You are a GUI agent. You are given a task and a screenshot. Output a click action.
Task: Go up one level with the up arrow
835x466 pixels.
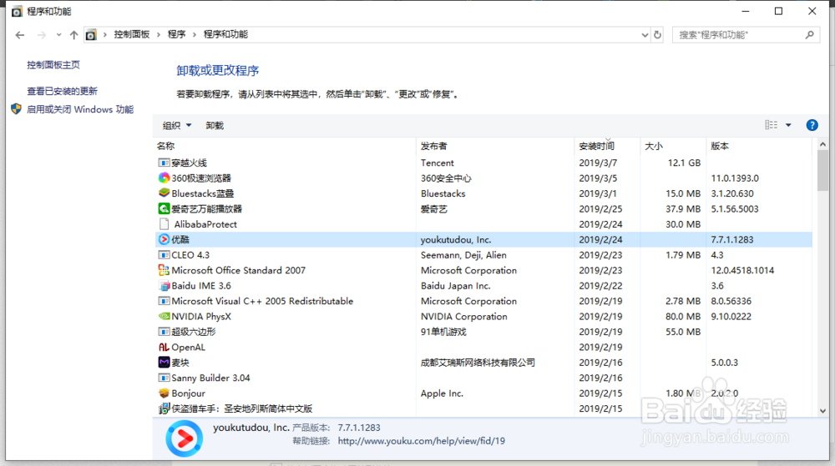(73, 35)
